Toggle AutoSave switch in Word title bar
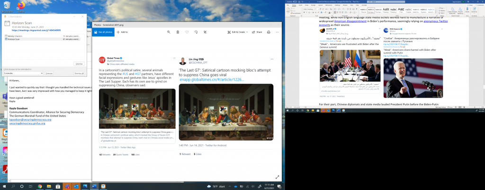This screenshot has width=485, height=190. coord(295,1)
